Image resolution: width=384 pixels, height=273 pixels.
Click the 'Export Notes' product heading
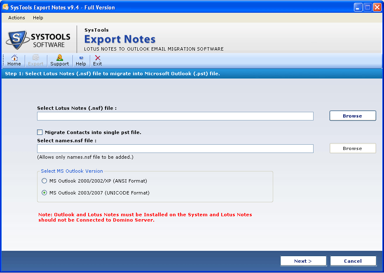click(120, 39)
